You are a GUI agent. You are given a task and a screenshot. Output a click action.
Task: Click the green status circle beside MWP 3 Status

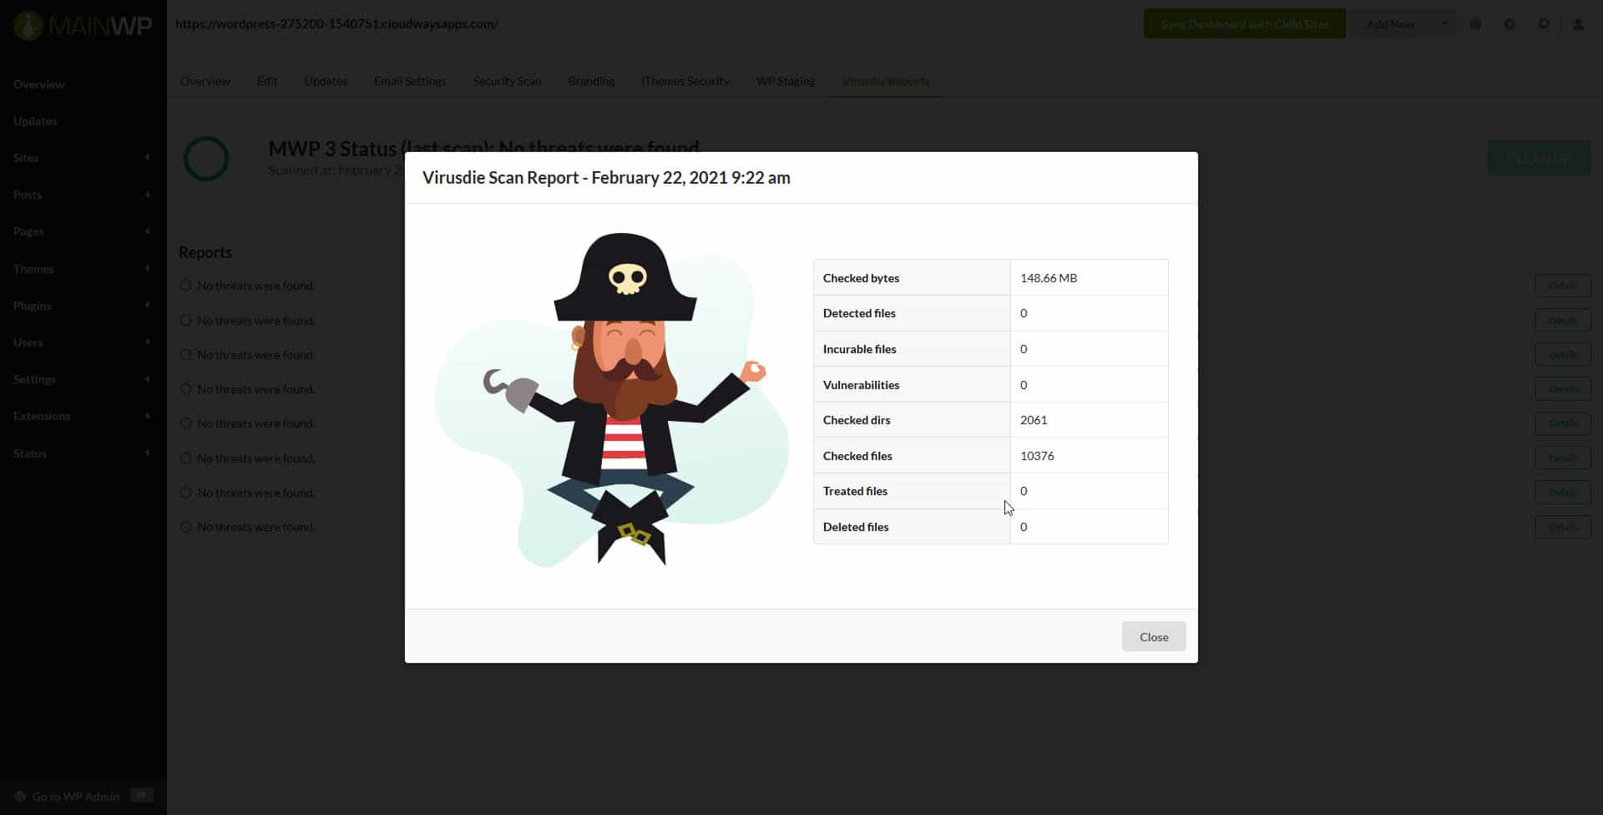click(206, 159)
